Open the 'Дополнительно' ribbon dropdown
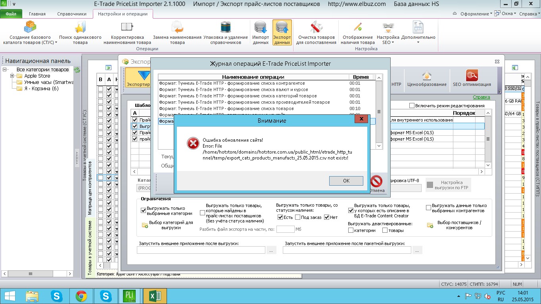The height and width of the screenshot is (304, 541). click(x=418, y=32)
